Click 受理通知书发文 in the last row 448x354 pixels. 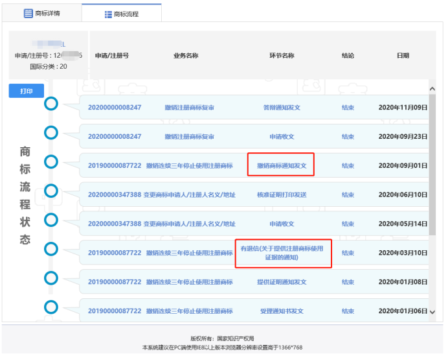tap(282, 311)
